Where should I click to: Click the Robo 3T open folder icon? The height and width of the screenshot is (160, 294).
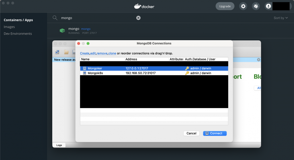click(66, 52)
